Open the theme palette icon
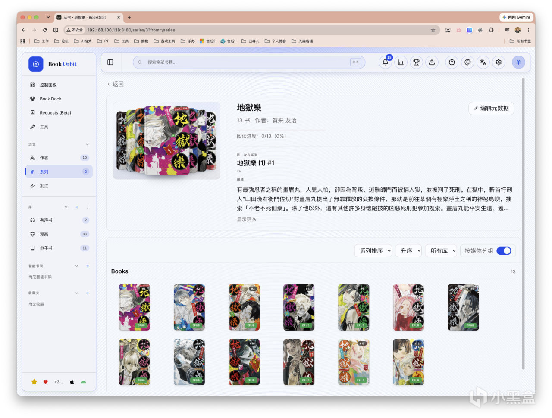Image resolution: width=552 pixels, height=418 pixels. pyautogui.click(x=467, y=62)
